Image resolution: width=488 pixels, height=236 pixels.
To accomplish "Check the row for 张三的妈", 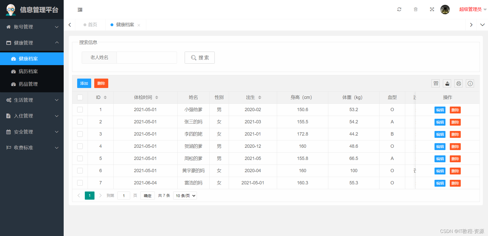I will (x=80, y=122).
